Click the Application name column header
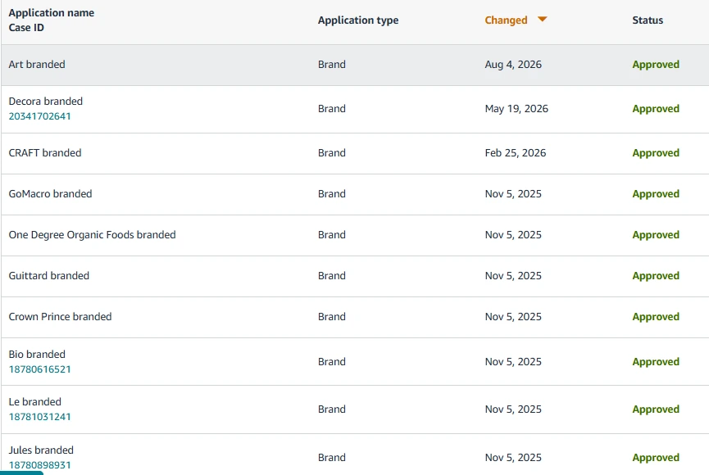Image resolution: width=709 pixels, height=475 pixels. [52, 12]
